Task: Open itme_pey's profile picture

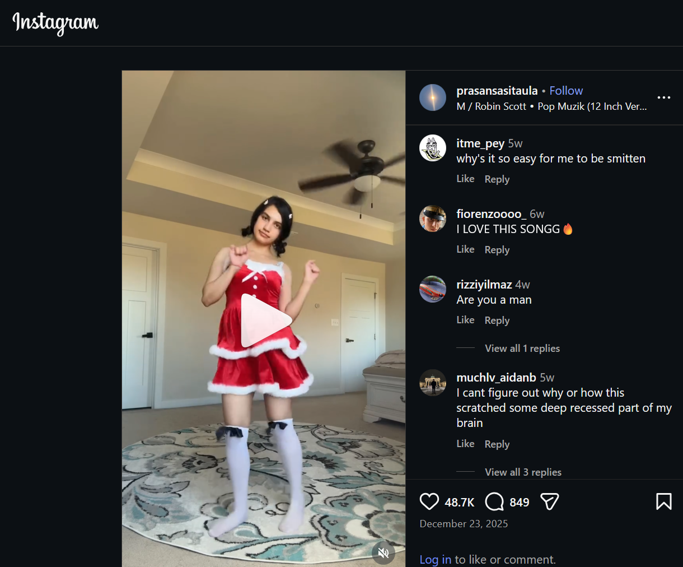Action: (x=433, y=148)
